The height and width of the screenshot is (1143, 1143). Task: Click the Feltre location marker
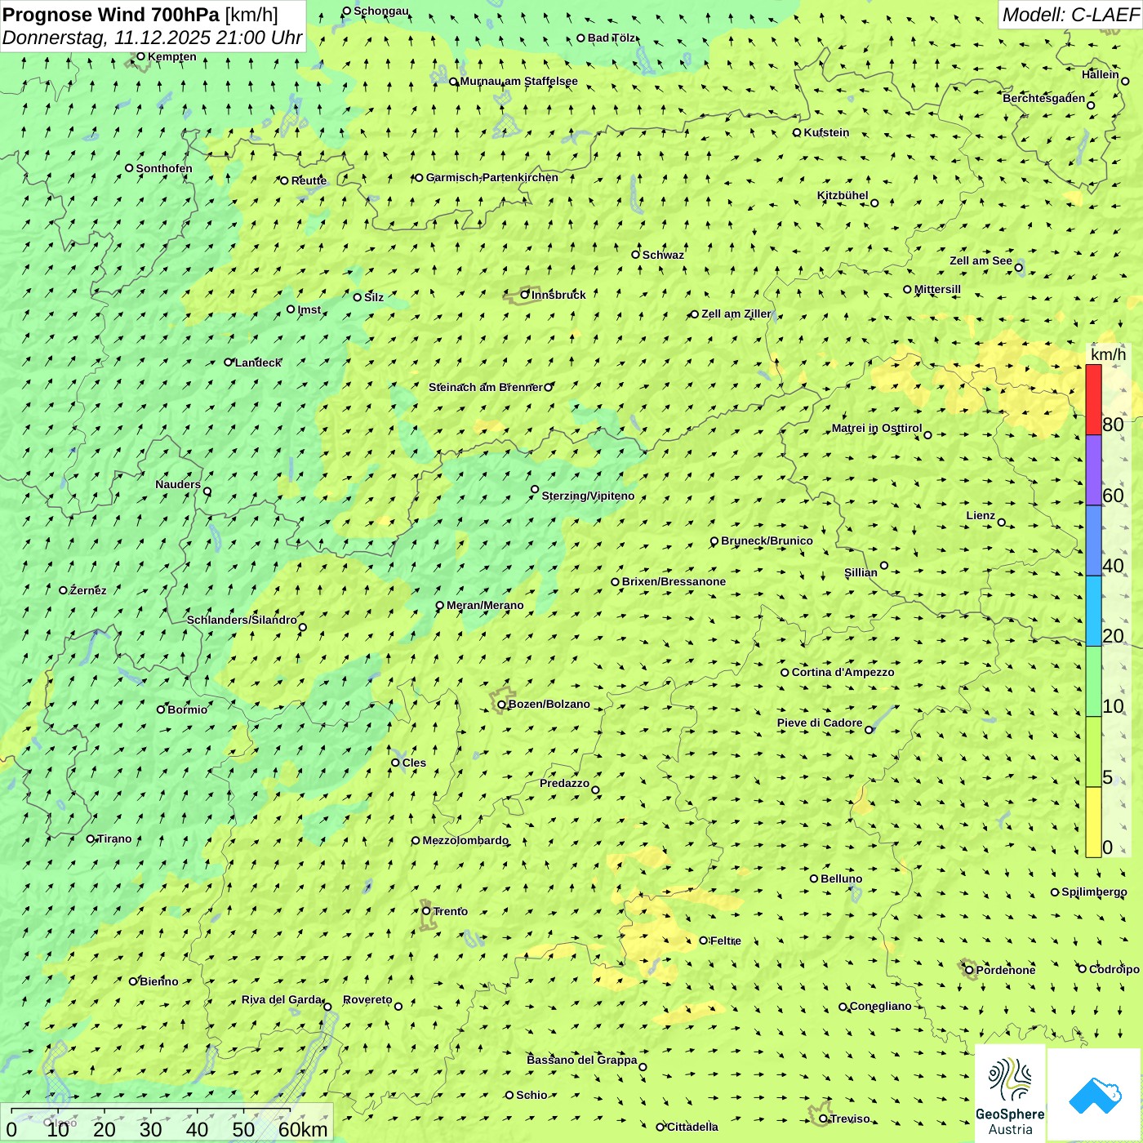pos(703,941)
